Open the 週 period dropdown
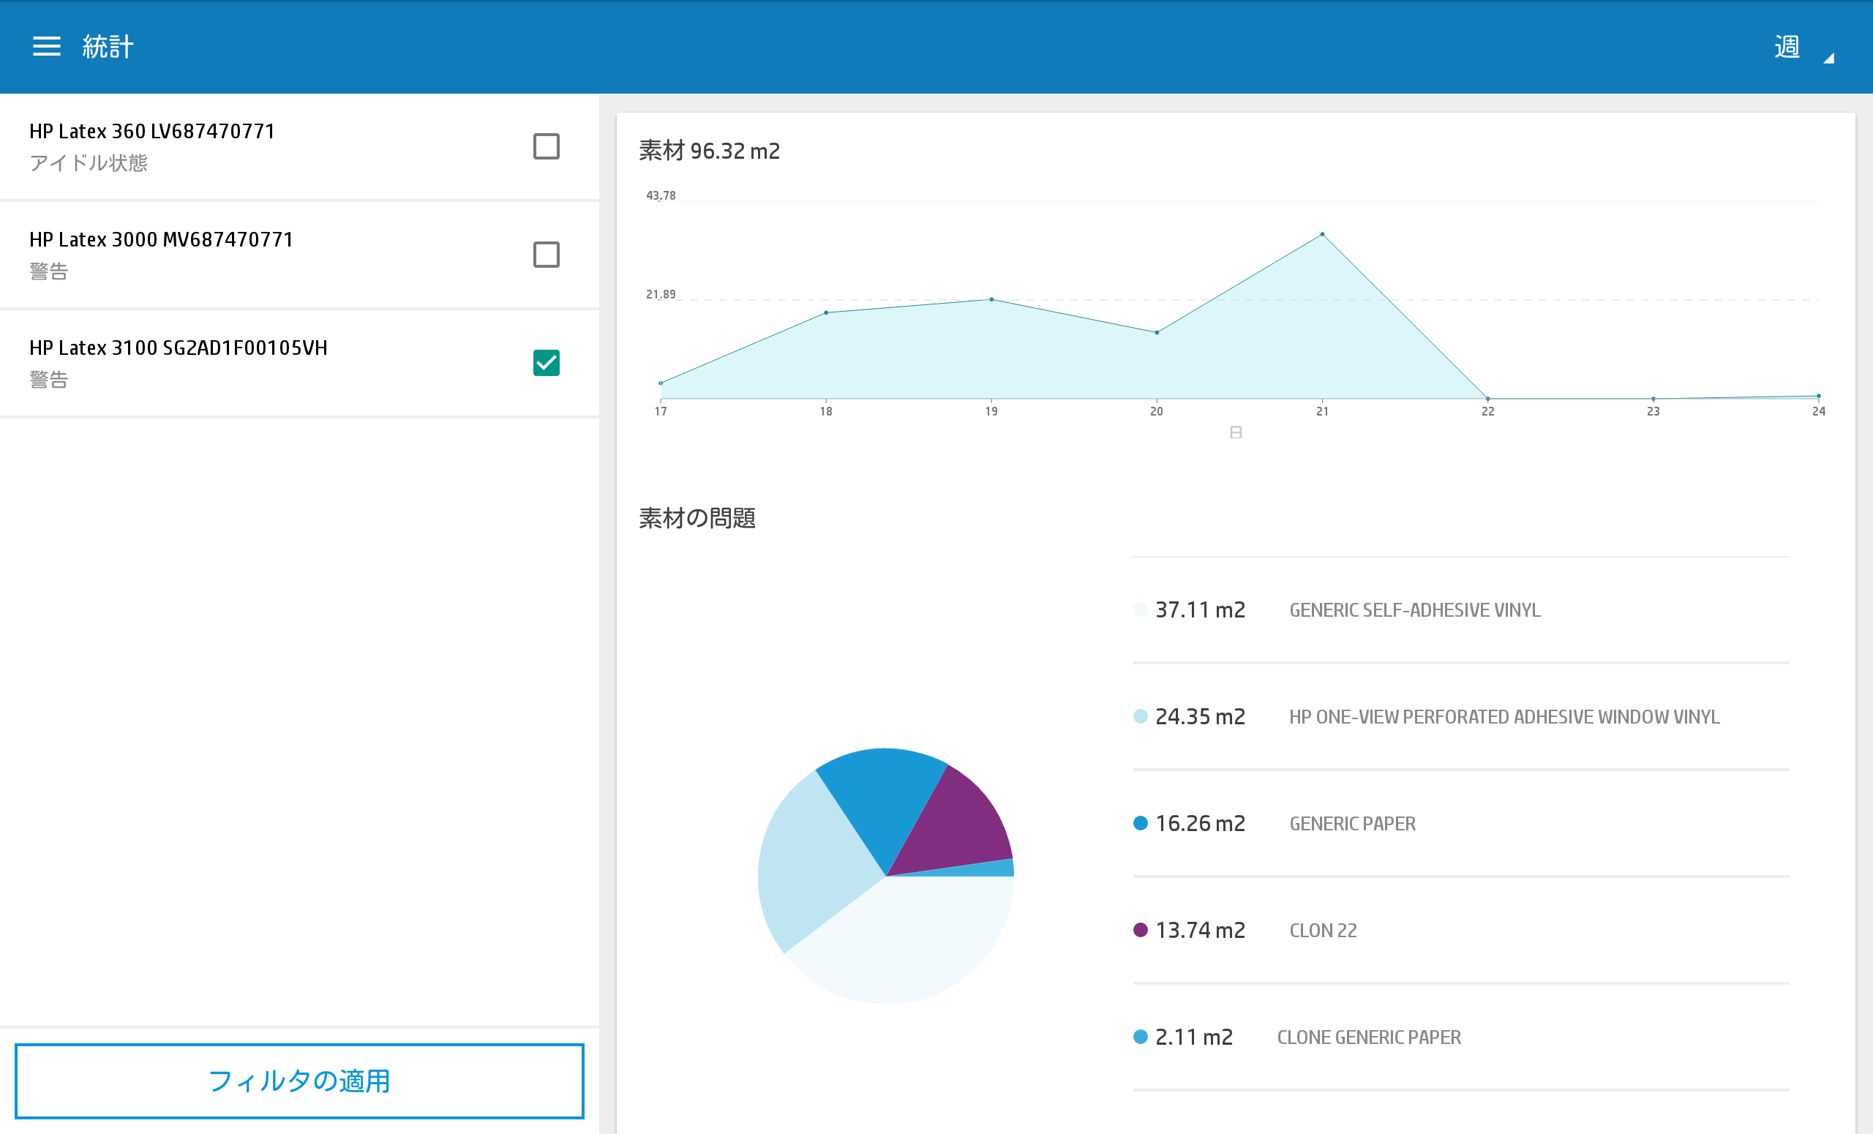Image resolution: width=1873 pixels, height=1134 pixels. pyautogui.click(x=1787, y=46)
